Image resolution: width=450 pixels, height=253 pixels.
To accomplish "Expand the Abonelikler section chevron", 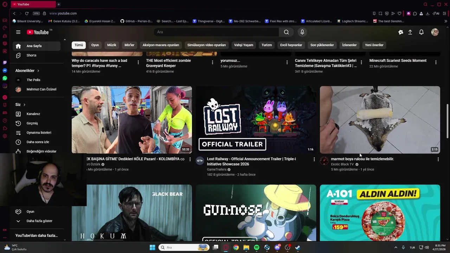I will pyautogui.click(x=38, y=71).
